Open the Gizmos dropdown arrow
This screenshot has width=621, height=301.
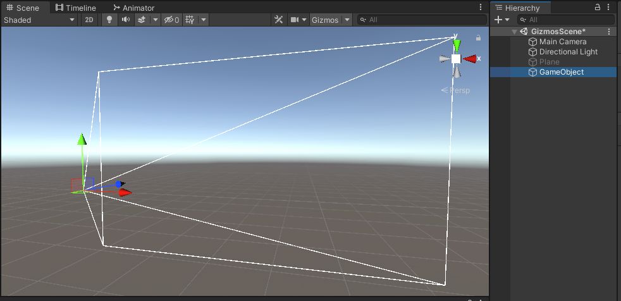[347, 20]
